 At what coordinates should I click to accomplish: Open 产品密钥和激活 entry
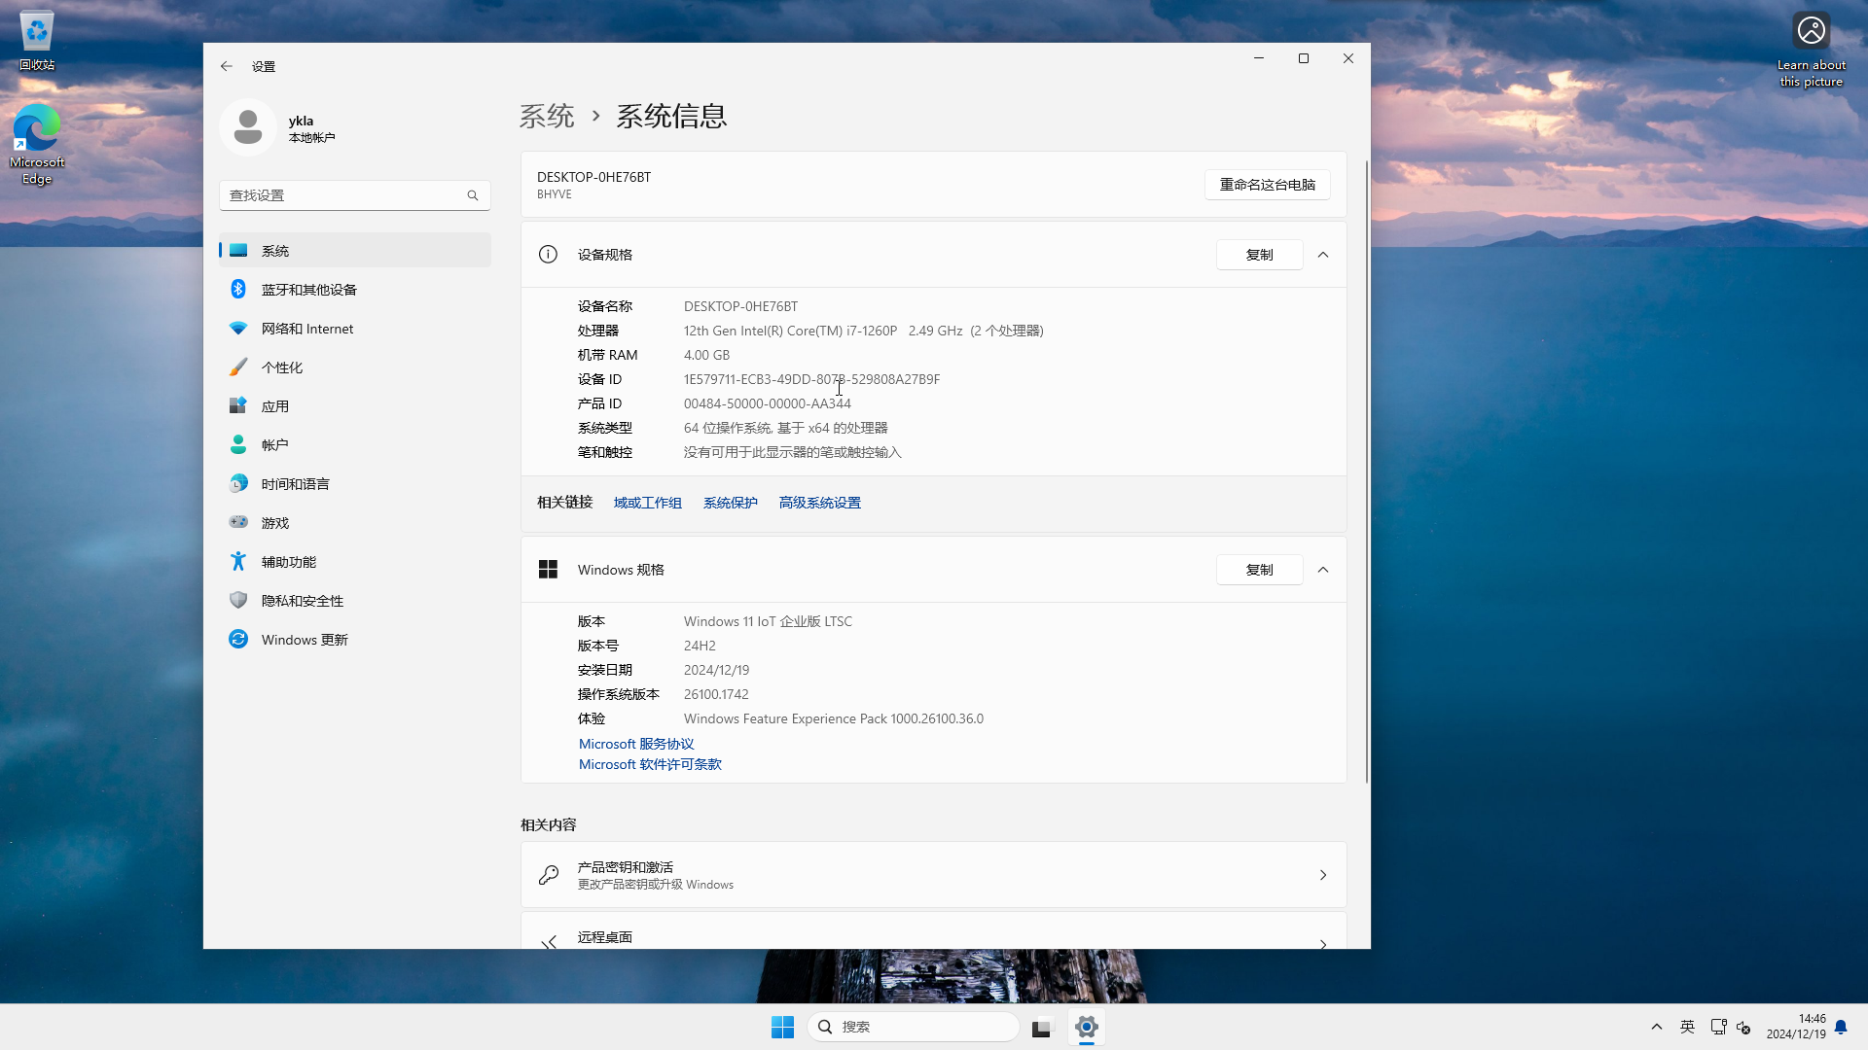(934, 875)
